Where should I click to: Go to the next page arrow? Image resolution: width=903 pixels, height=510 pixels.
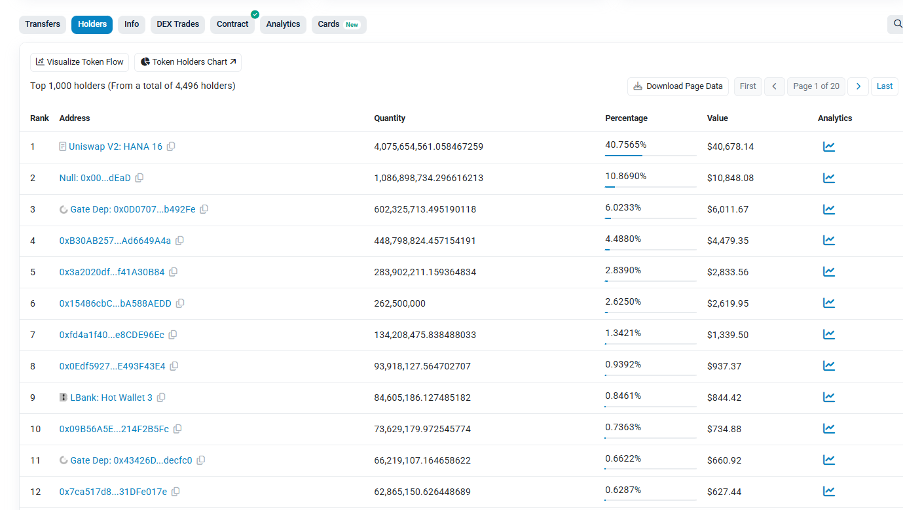858,86
